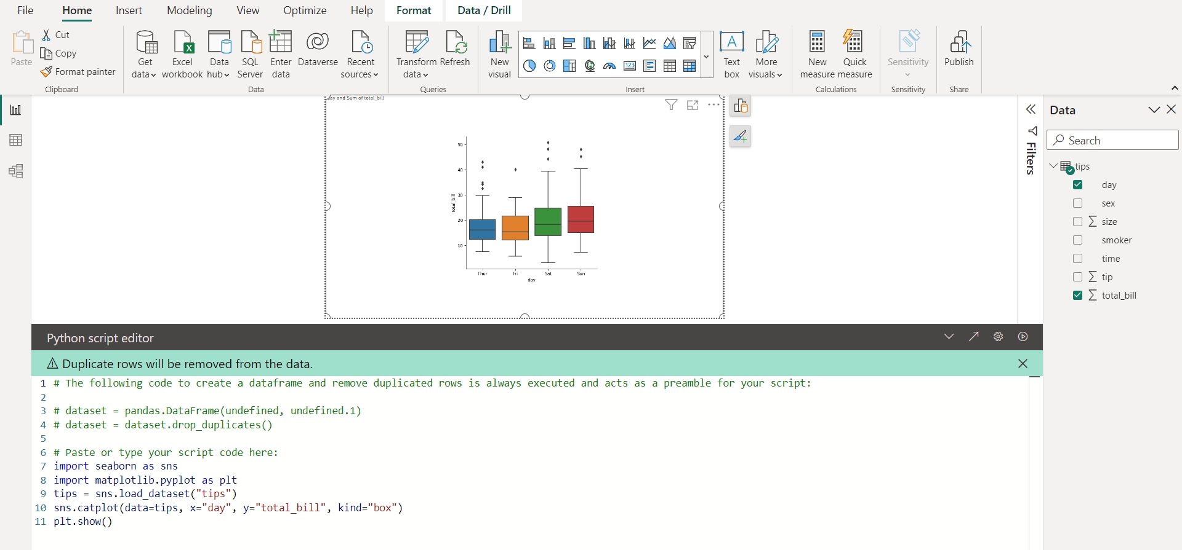Dismiss the duplicate rows warning banner
This screenshot has width=1182, height=550.
[x=1023, y=364]
